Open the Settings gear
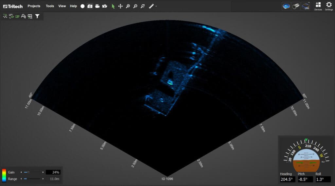The height and width of the screenshot is (186, 335). [x=329, y=6]
